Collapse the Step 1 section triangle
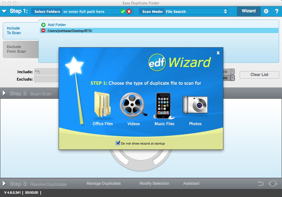Image resolution: width=282 pixels, height=197 pixels. coord(4,11)
